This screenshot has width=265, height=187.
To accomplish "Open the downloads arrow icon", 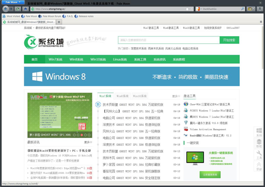I will pyautogui.click(x=260, y=9).
